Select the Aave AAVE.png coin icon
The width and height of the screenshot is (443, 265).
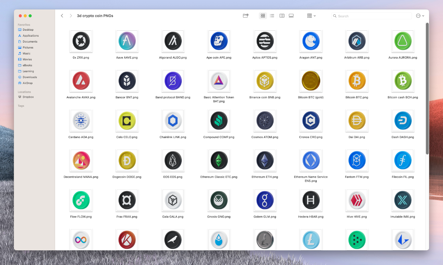tap(127, 41)
